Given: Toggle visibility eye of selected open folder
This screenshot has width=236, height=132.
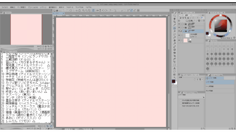Looking at the screenshot, I should coord(179,31).
